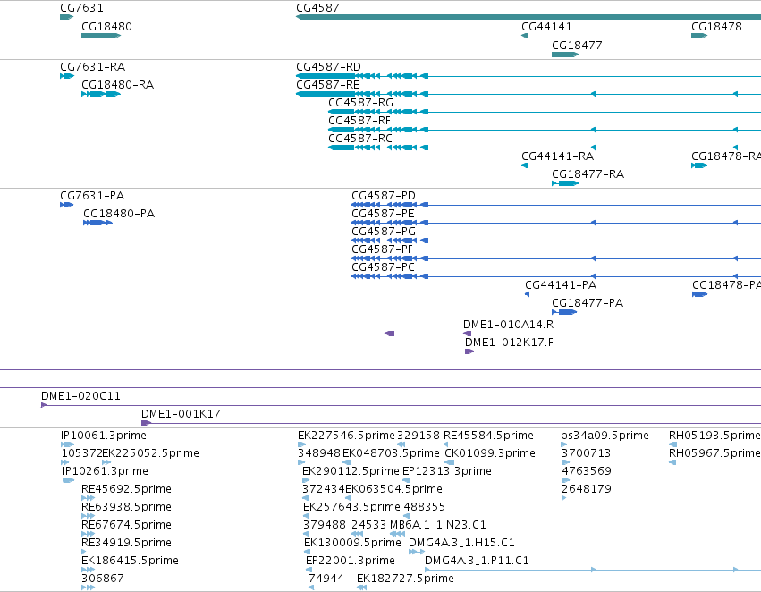Click the DME1-001K17 clone label

(x=181, y=414)
